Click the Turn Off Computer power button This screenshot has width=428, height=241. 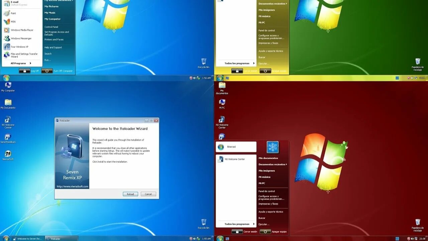47,71
